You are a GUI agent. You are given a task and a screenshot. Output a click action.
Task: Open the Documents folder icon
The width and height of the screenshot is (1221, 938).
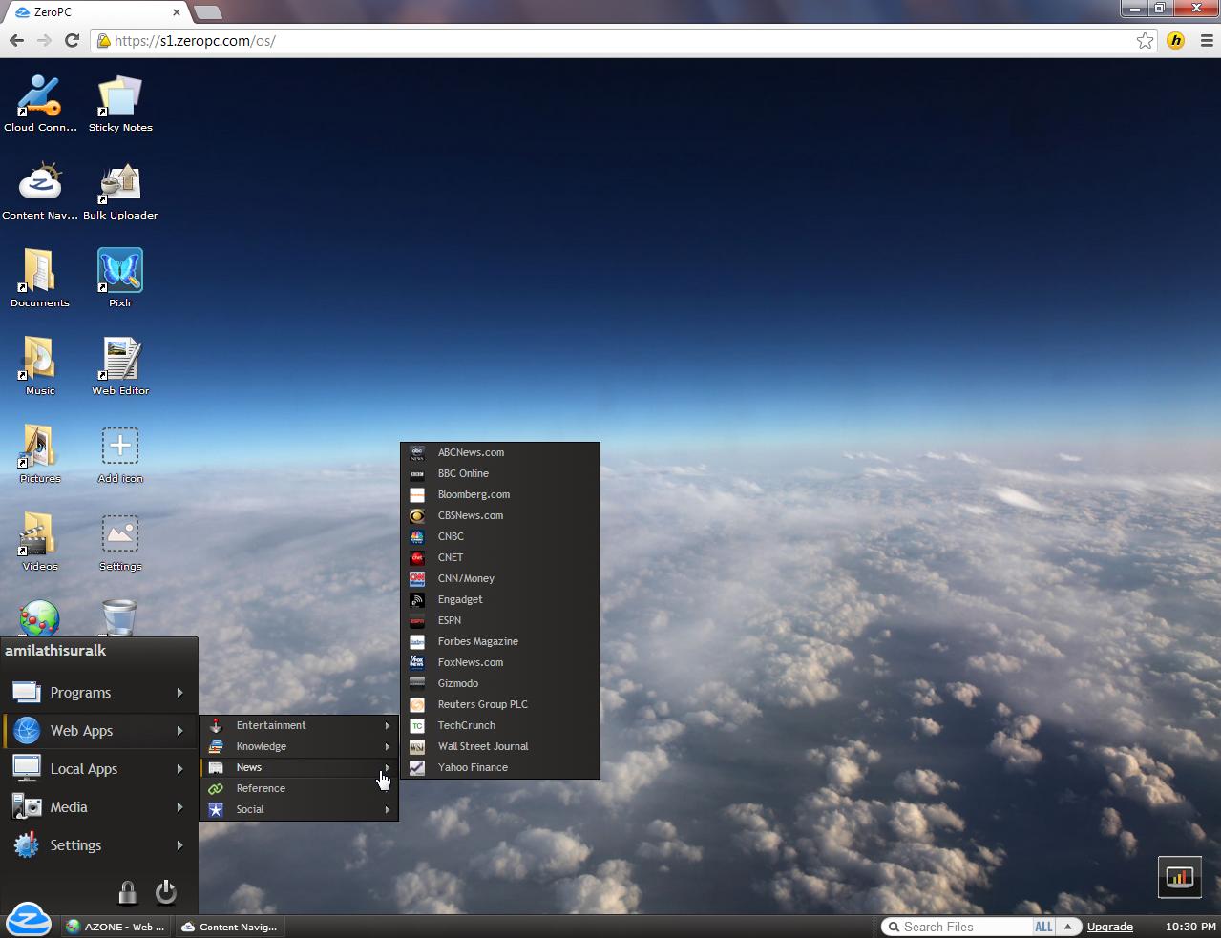pyautogui.click(x=40, y=279)
